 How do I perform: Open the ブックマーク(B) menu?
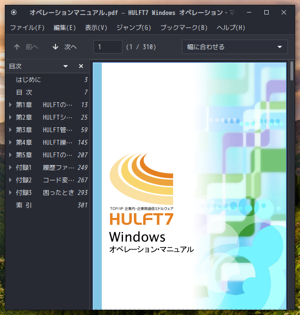pos(184,27)
